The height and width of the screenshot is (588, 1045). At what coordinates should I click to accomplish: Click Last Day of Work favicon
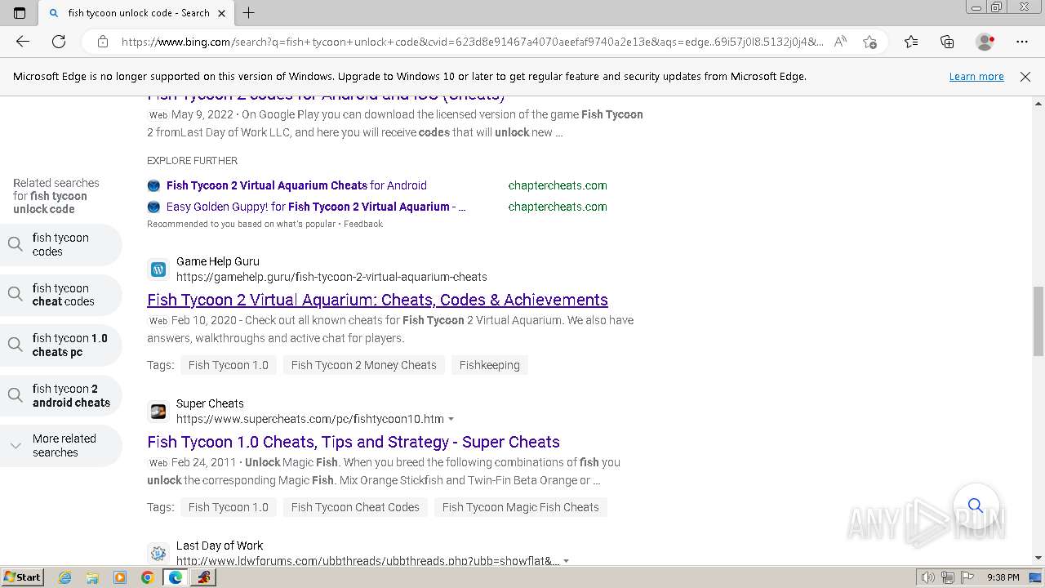pyautogui.click(x=158, y=553)
